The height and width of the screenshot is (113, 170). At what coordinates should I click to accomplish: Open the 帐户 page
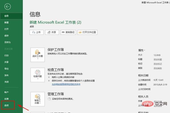[x=7, y=92]
